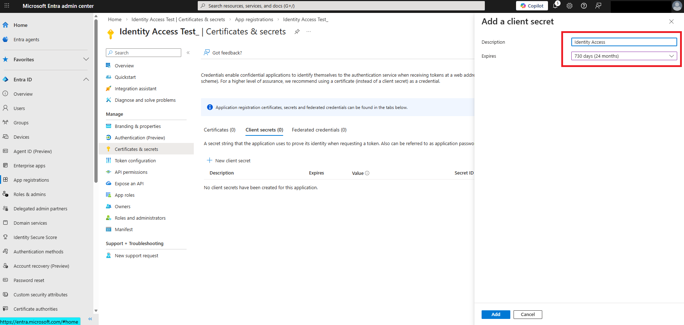Click the Manifest icon
This screenshot has width=684, height=325.
click(x=108, y=229)
